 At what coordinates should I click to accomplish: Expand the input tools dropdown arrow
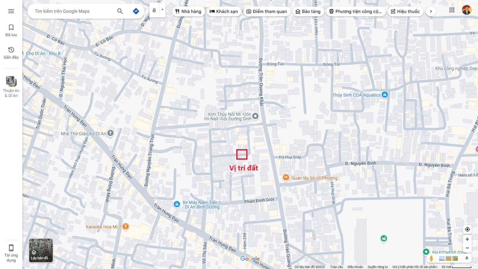162,10
